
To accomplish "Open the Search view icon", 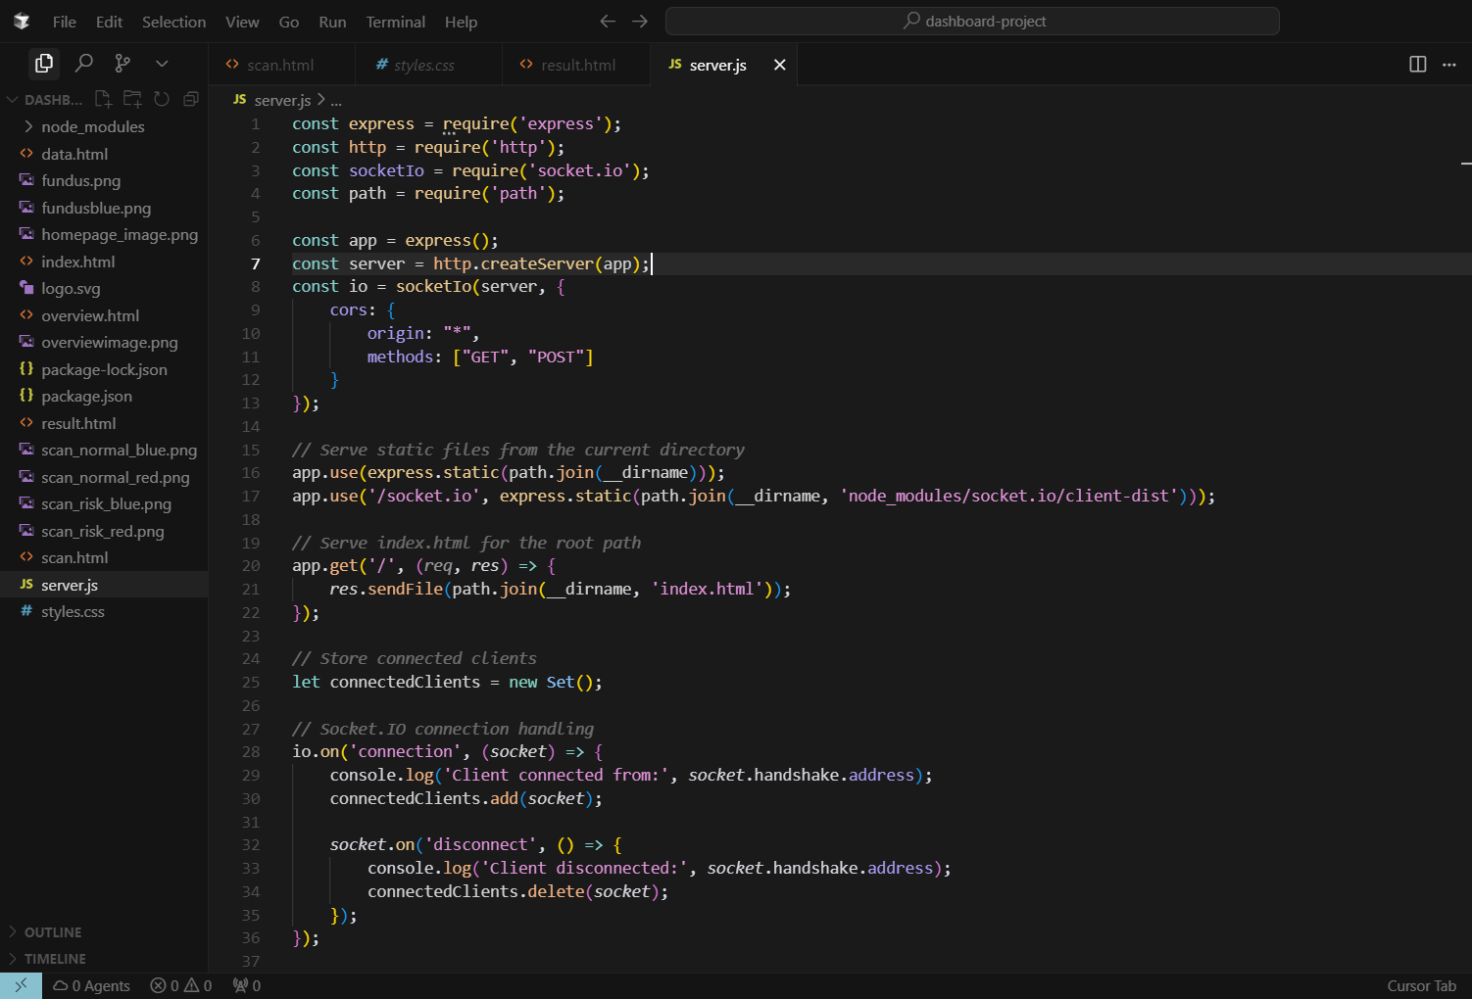I will click(x=84, y=64).
